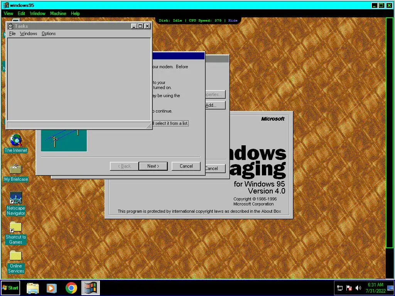Click the Tasks window title bar icon
The width and height of the screenshot is (395, 296).
tap(11, 26)
